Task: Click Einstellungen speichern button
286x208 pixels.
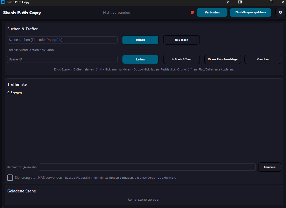Action: [250, 12]
